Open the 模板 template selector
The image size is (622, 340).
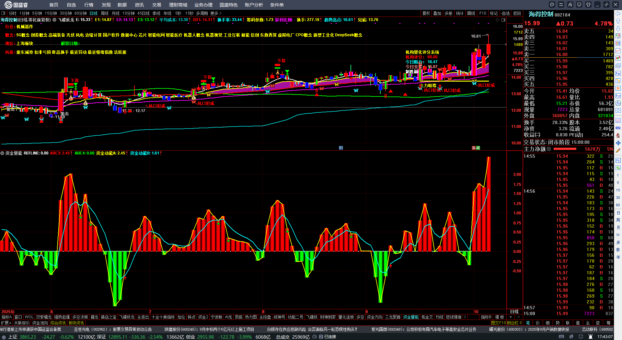point(500,317)
